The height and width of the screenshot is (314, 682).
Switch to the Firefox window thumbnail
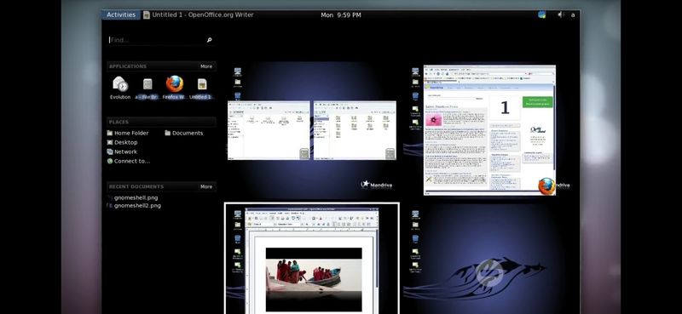point(489,130)
